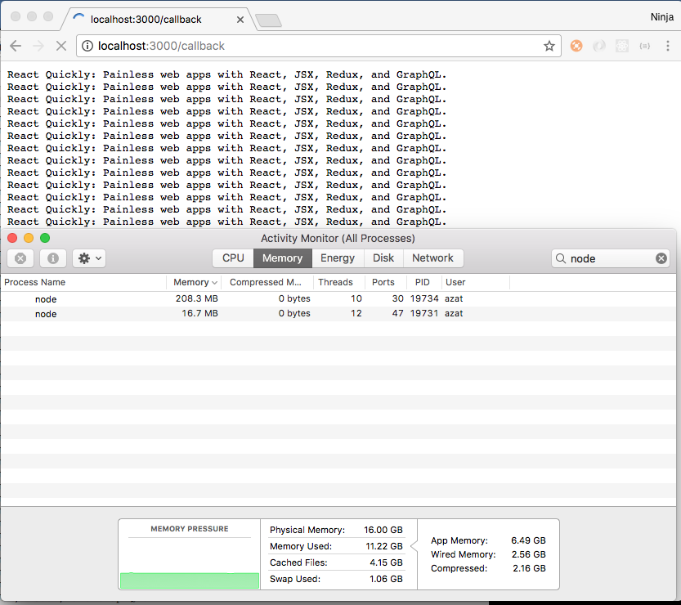The width and height of the screenshot is (681, 605).
Task: Click the browser forward arrow
Action: click(38, 46)
